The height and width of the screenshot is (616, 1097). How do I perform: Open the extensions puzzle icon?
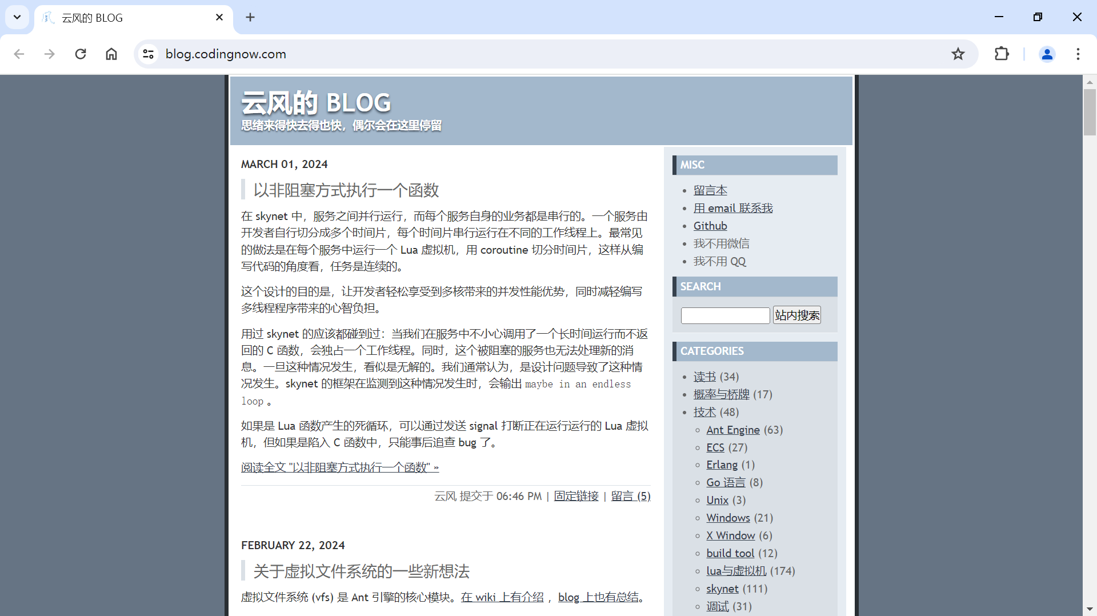1002,54
